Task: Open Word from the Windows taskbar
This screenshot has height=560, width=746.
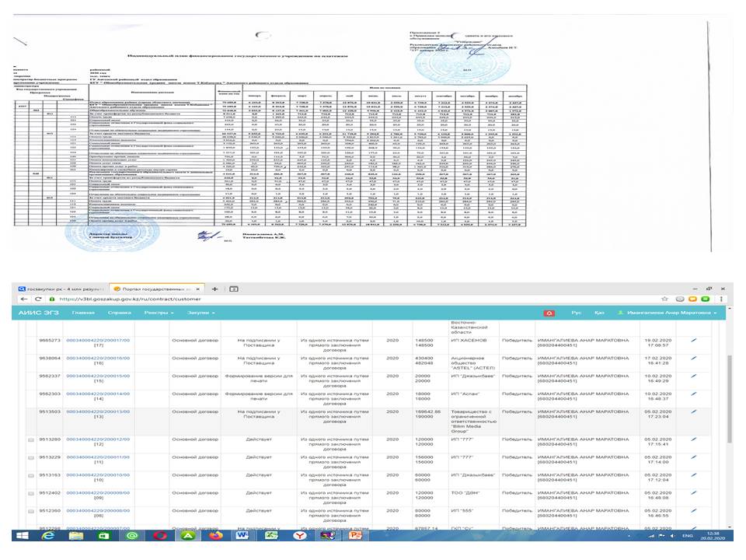Action: 242,536
